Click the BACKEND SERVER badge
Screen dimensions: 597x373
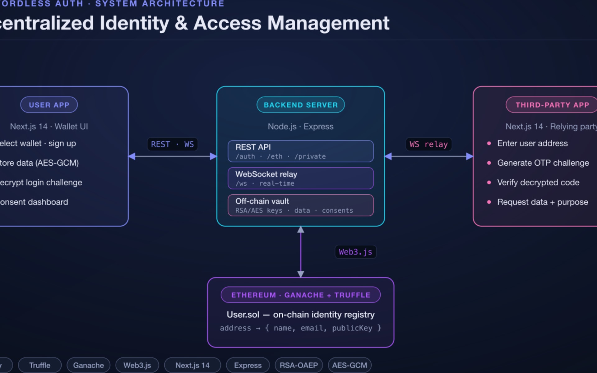(300, 105)
